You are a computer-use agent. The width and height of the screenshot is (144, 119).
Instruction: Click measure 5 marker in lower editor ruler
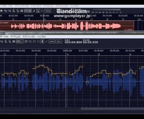tap(99, 54)
